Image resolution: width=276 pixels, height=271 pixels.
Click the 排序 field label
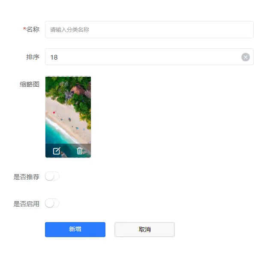coord(33,57)
